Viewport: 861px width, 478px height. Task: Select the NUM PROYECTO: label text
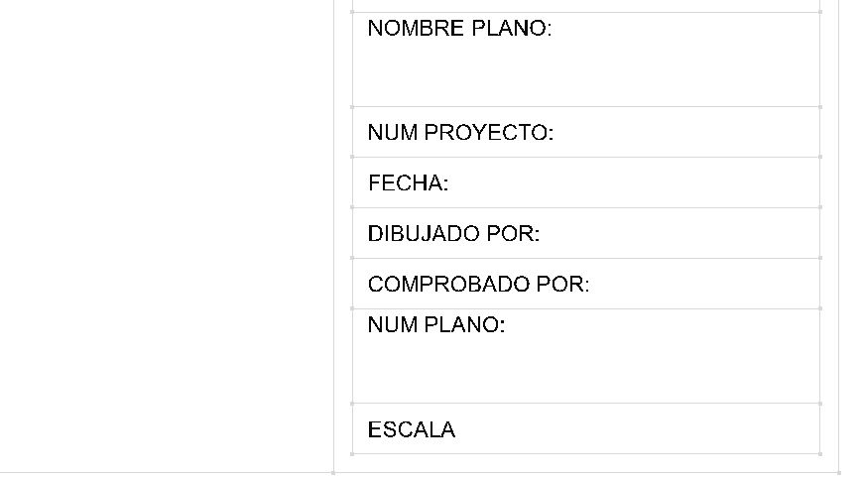coord(460,132)
